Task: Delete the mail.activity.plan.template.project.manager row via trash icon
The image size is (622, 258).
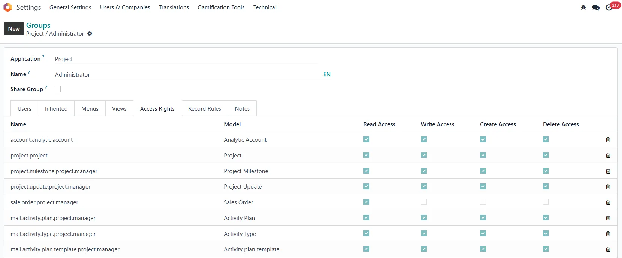Action: 608,249
